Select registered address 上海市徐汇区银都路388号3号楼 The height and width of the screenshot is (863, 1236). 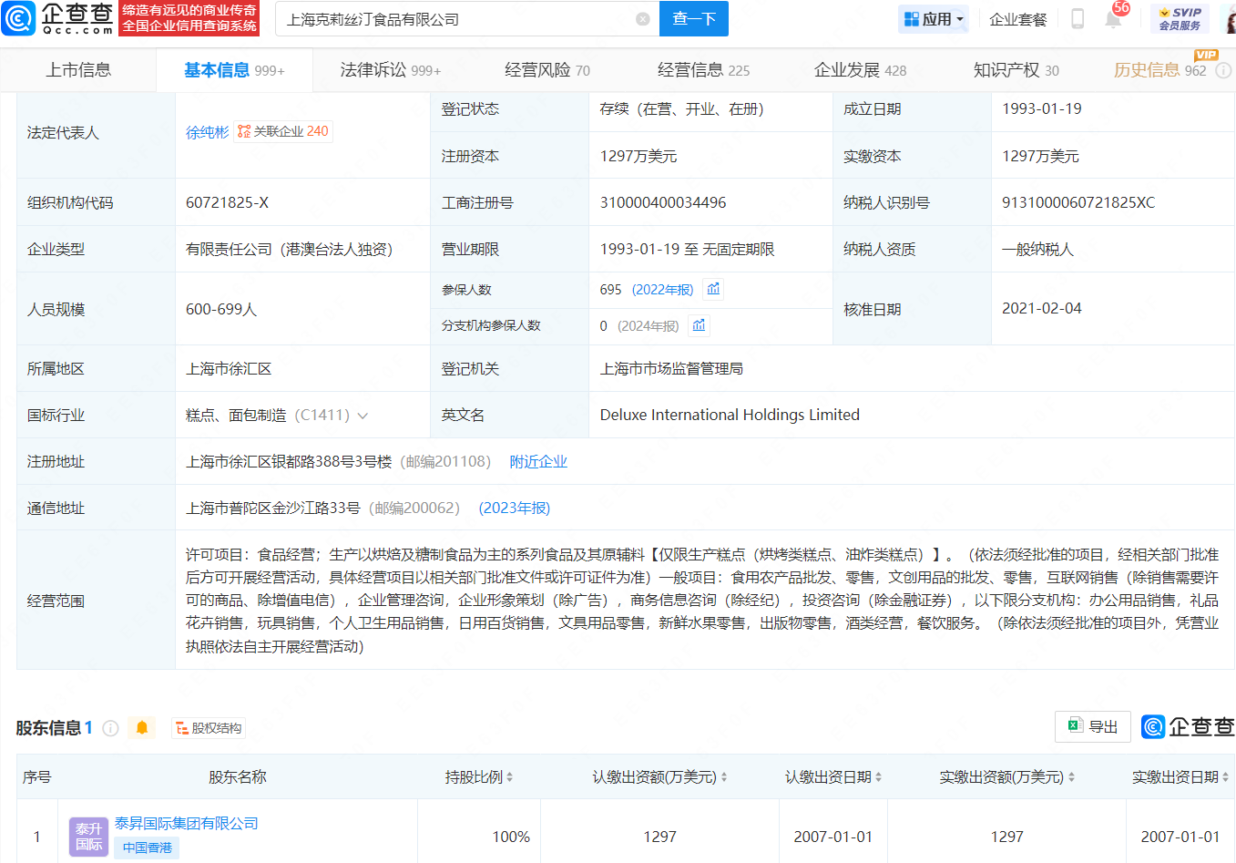[x=289, y=462]
